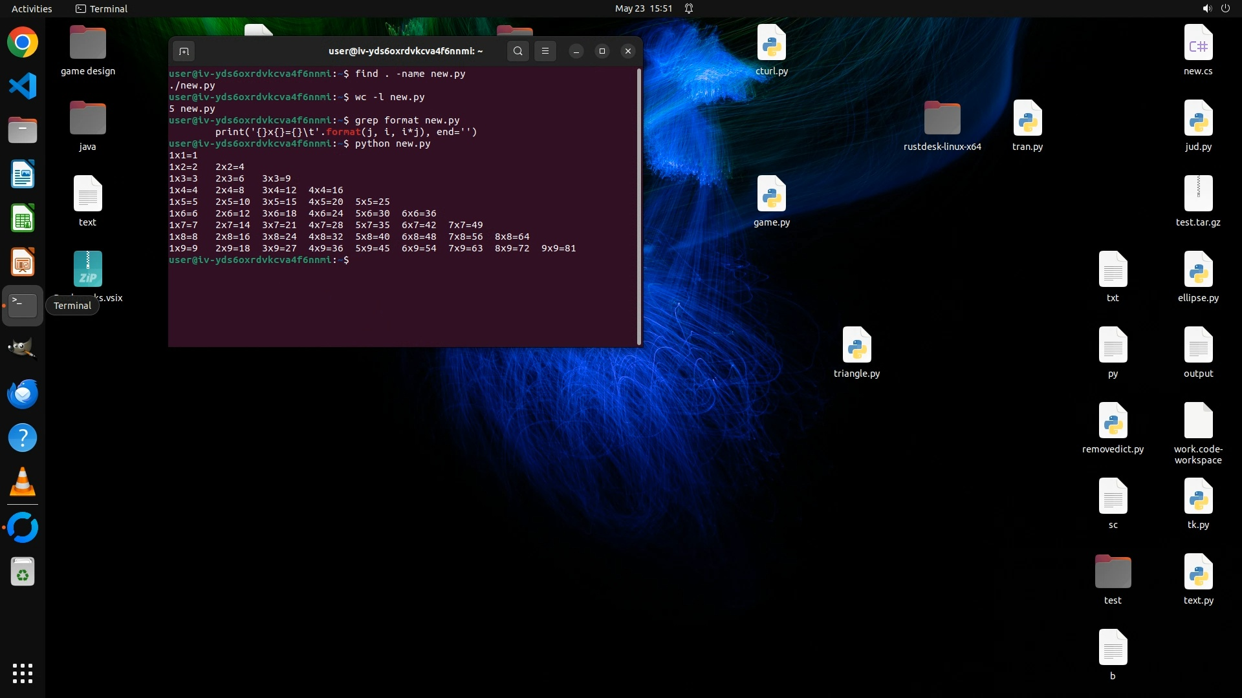
Task: Open the Trash in the dock
Action: point(23,572)
